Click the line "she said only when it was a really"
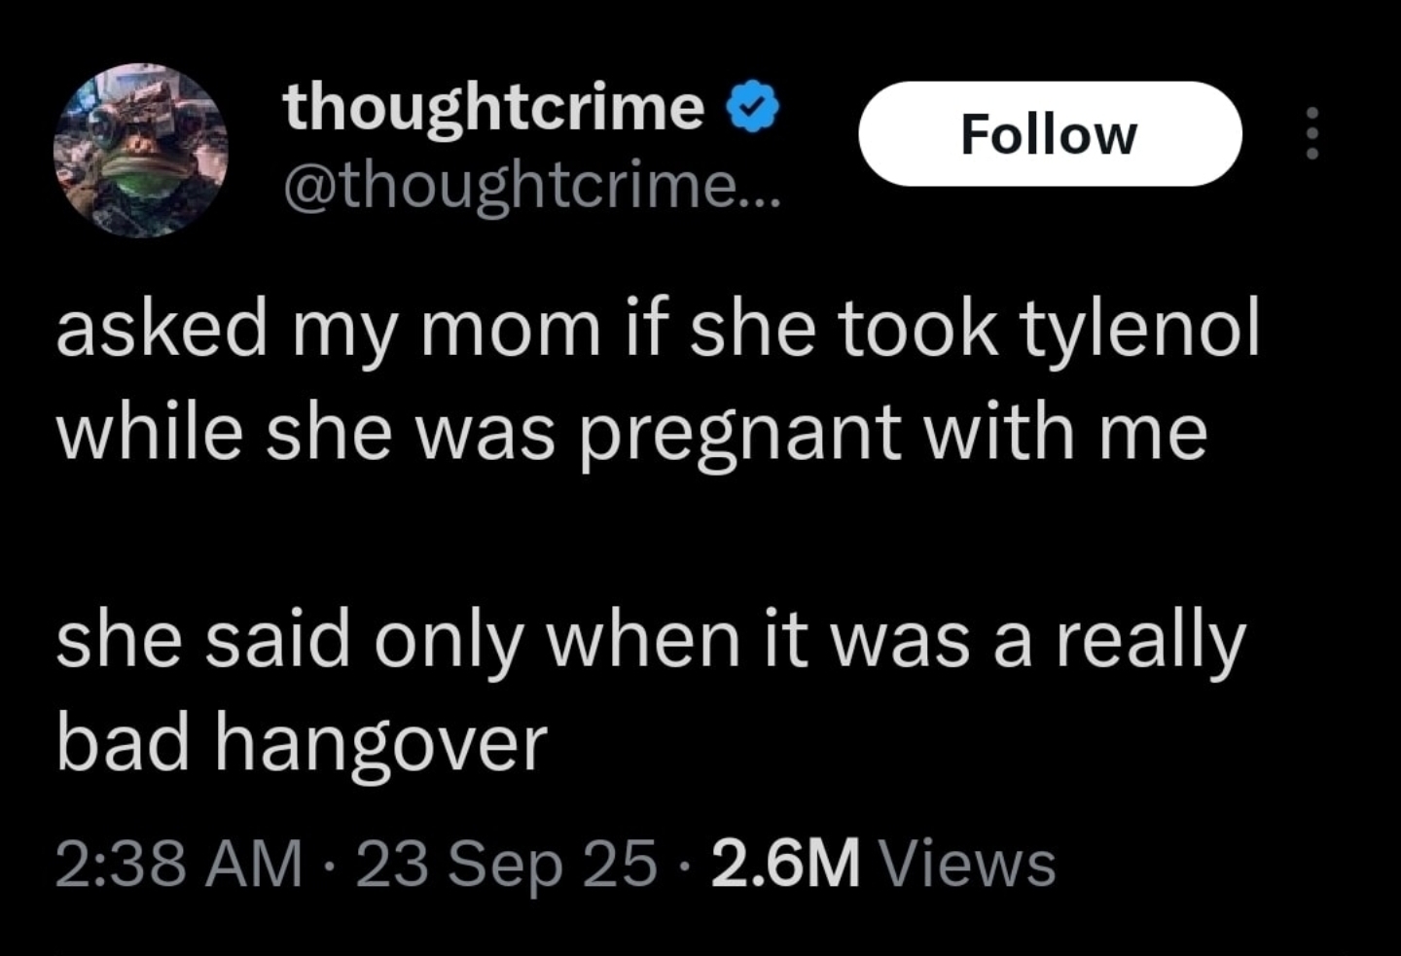 [x=651, y=641]
